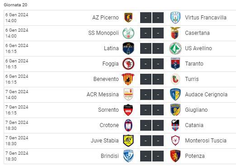Image resolution: width=236 pixels, height=166 pixels.
Task: Select the Casertana eagle crest
Action: point(175,33)
